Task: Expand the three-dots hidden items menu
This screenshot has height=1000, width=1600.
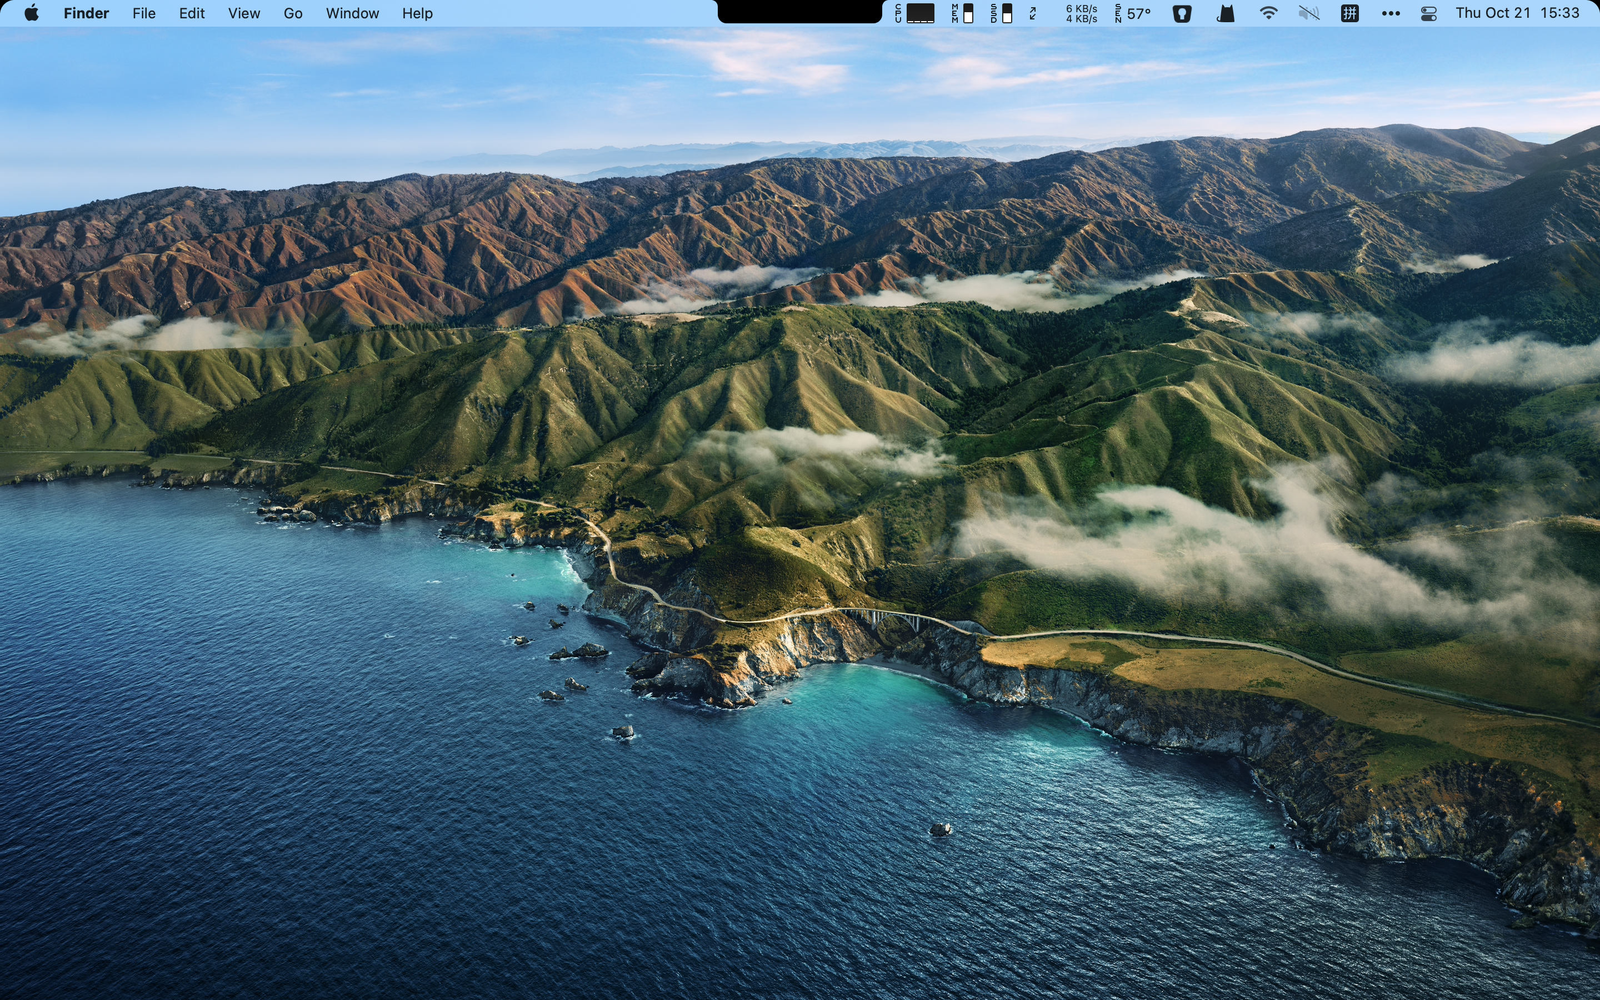Action: click(1391, 13)
